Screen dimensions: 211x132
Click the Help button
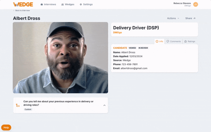(x=6, y=128)
